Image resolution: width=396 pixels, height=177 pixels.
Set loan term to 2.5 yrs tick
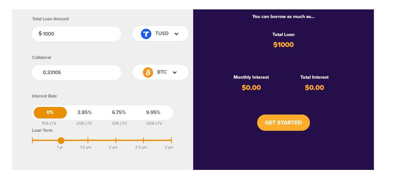143,140
